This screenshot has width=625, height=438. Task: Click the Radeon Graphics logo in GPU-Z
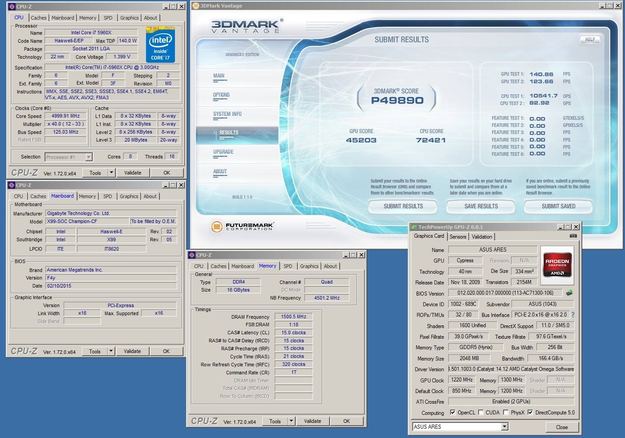(557, 265)
